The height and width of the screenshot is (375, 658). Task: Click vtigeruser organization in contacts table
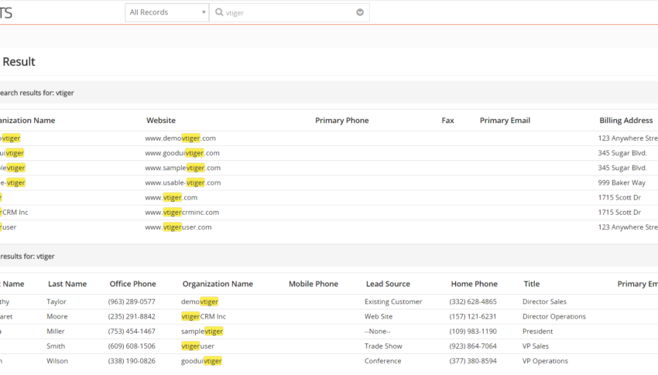pyautogui.click(x=197, y=346)
